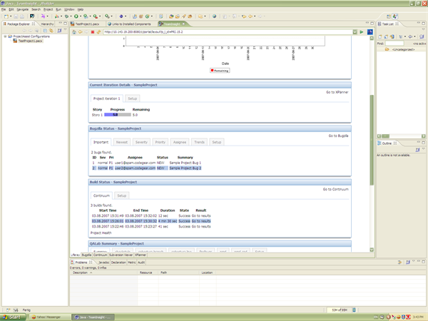Image resolution: width=428 pixels, height=321 pixels.
Task: Open the URL address bar dropdown
Action: coord(356,31)
